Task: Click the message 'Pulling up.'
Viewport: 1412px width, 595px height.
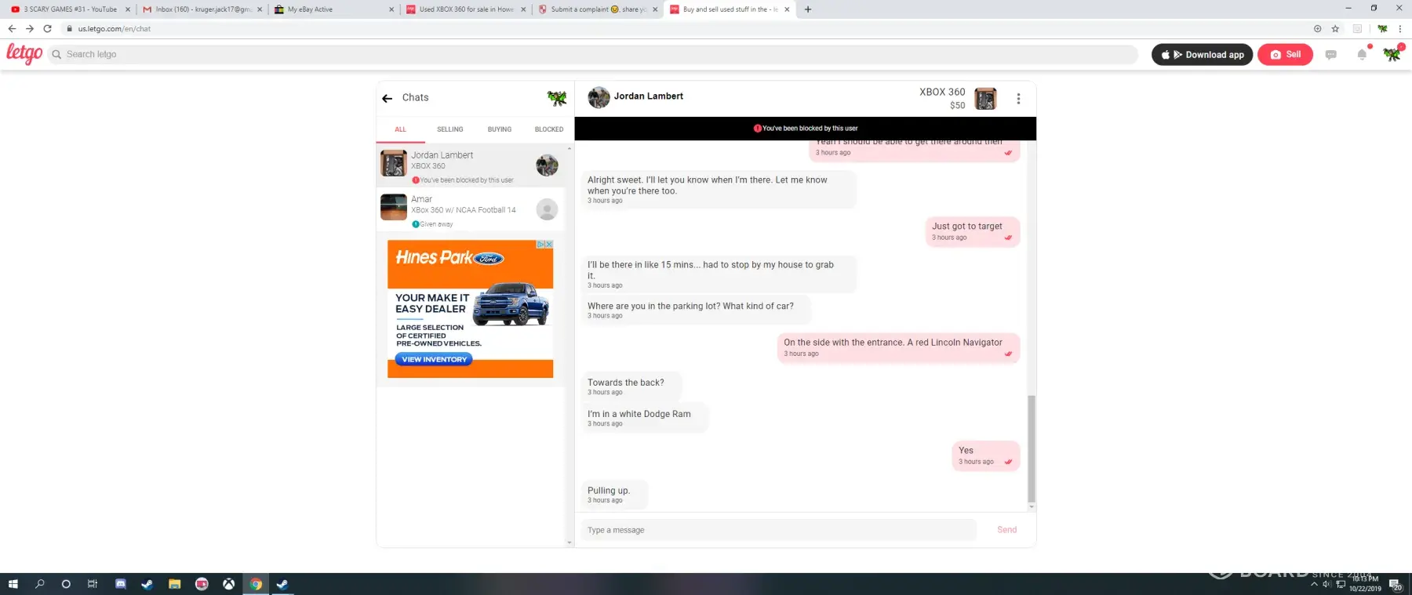Action: click(x=614, y=495)
